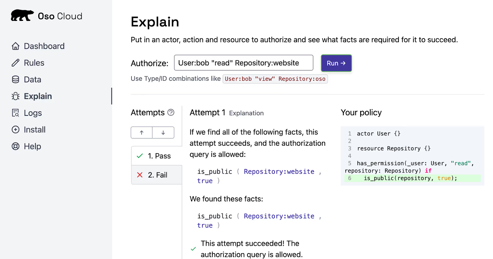The width and height of the screenshot is (493, 259).
Task: Click the 'We found these facts:' label
Action: click(226, 199)
